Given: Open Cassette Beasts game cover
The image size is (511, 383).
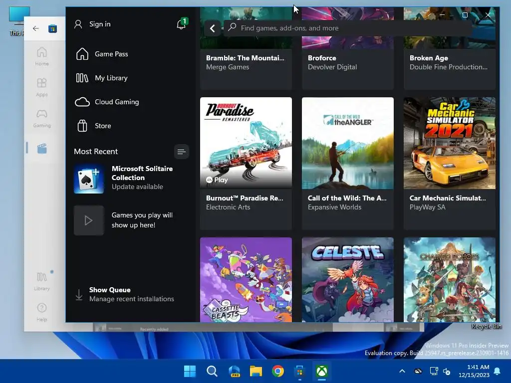Looking at the screenshot, I should coord(246,280).
